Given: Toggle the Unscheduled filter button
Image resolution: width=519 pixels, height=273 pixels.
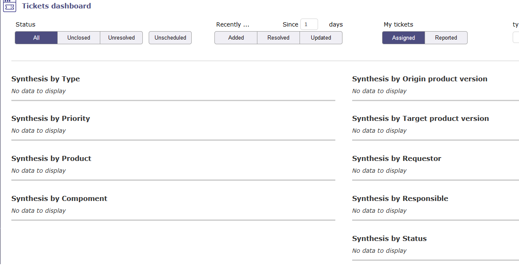Looking at the screenshot, I should click(170, 38).
